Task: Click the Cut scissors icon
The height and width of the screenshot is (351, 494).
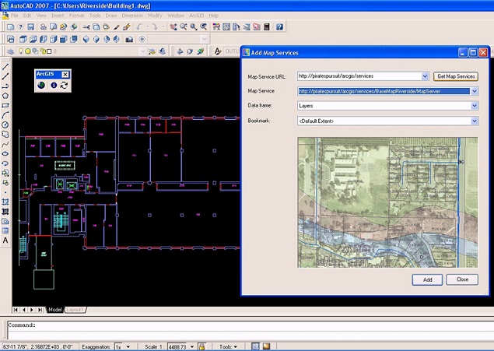Action: pos(86,27)
